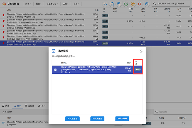Open the 查看 dropdown menu

click(x=40, y=4)
